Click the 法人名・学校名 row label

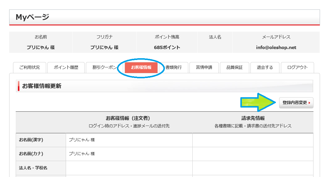(x=33, y=168)
